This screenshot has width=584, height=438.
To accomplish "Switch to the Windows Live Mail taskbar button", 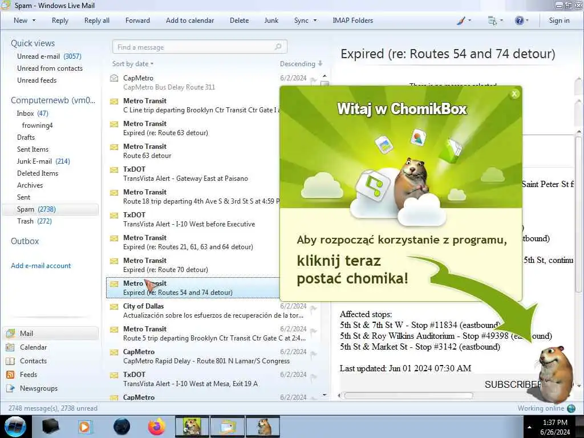I will click(x=228, y=427).
